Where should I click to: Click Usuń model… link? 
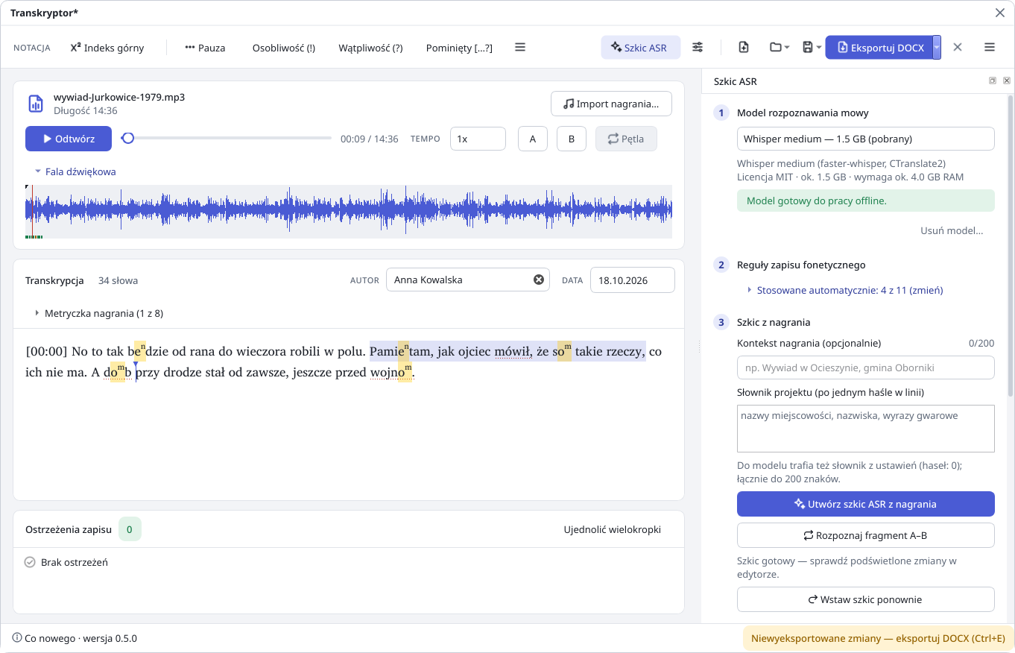[x=952, y=230]
